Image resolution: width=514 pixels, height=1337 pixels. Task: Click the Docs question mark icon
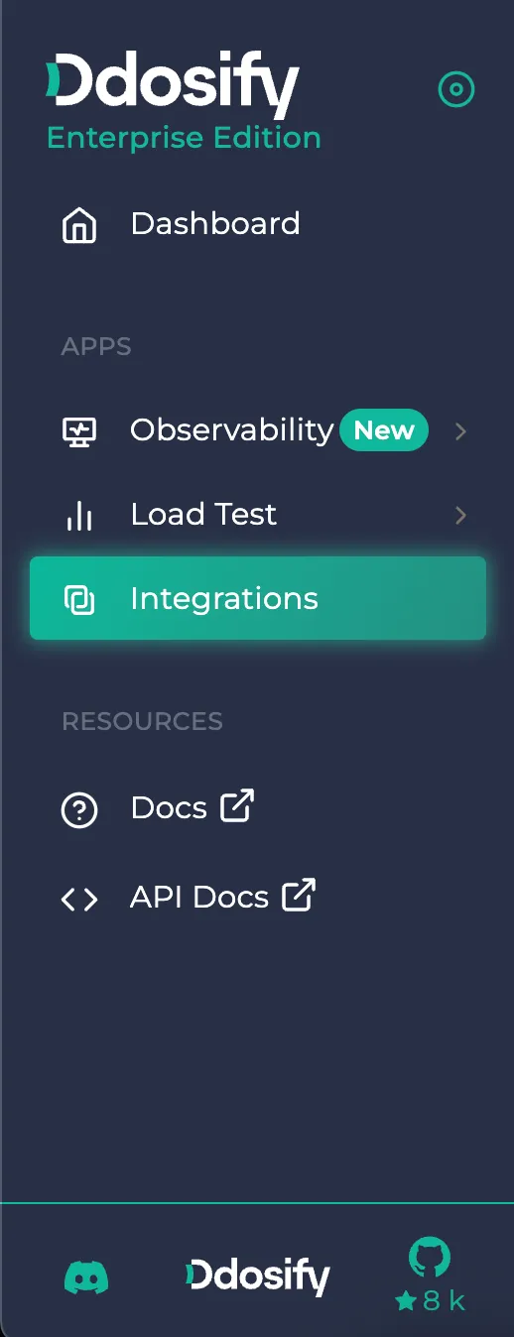click(x=79, y=810)
